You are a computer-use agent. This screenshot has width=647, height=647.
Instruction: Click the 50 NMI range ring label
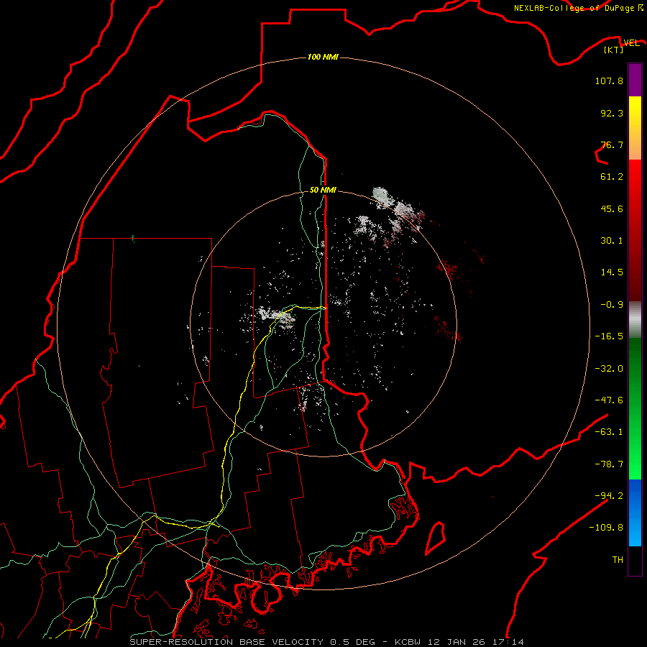pos(323,190)
